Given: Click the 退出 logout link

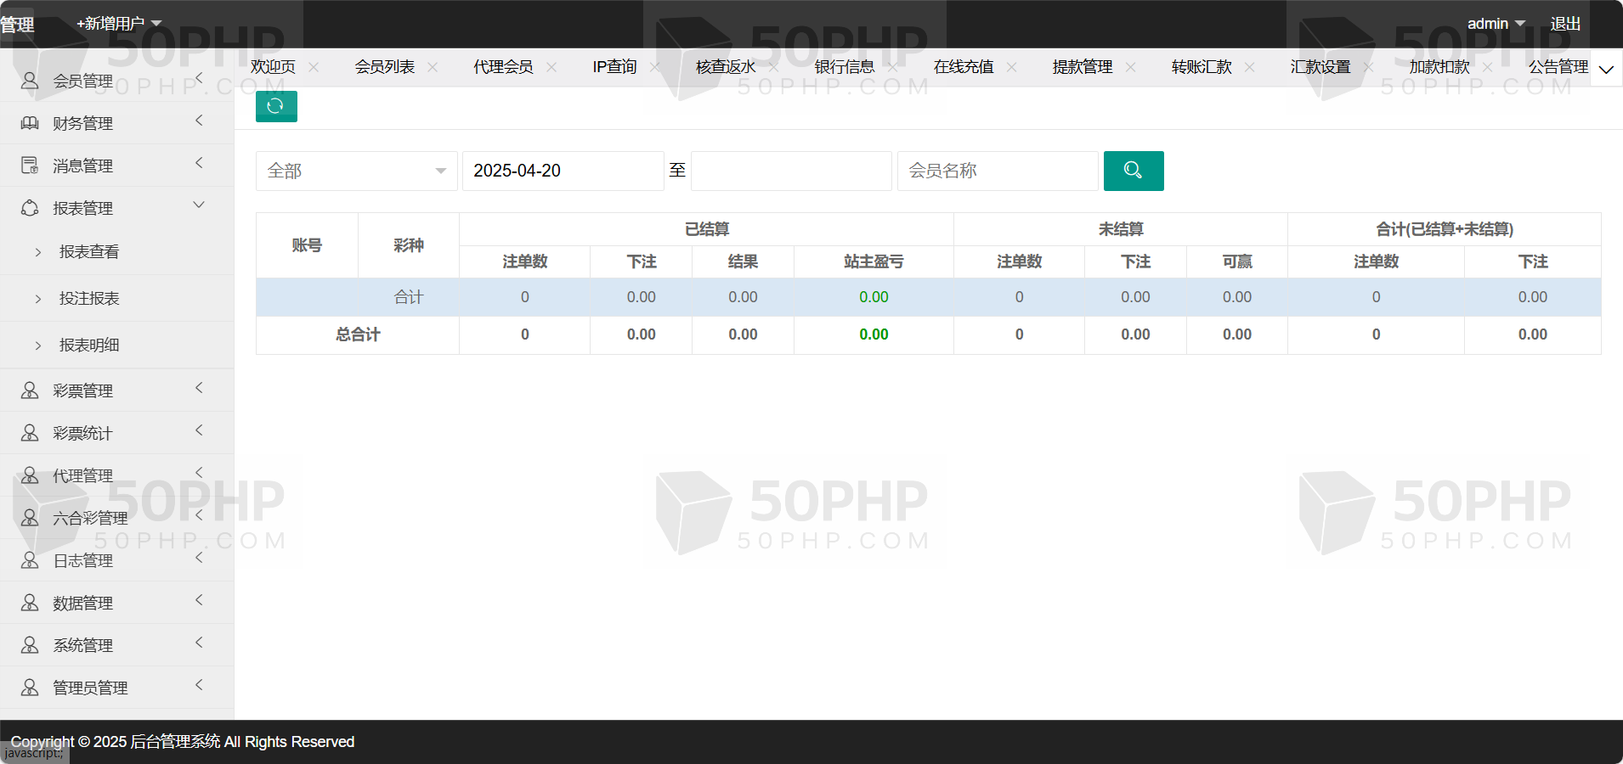Looking at the screenshot, I should [x=1565, y=24].
